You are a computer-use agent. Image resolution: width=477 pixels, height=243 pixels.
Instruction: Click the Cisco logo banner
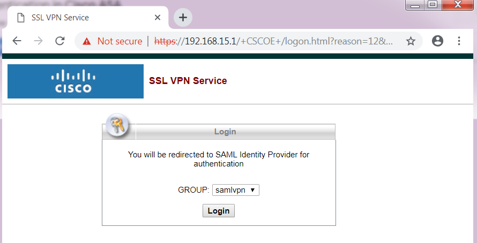tap(76, 81)
